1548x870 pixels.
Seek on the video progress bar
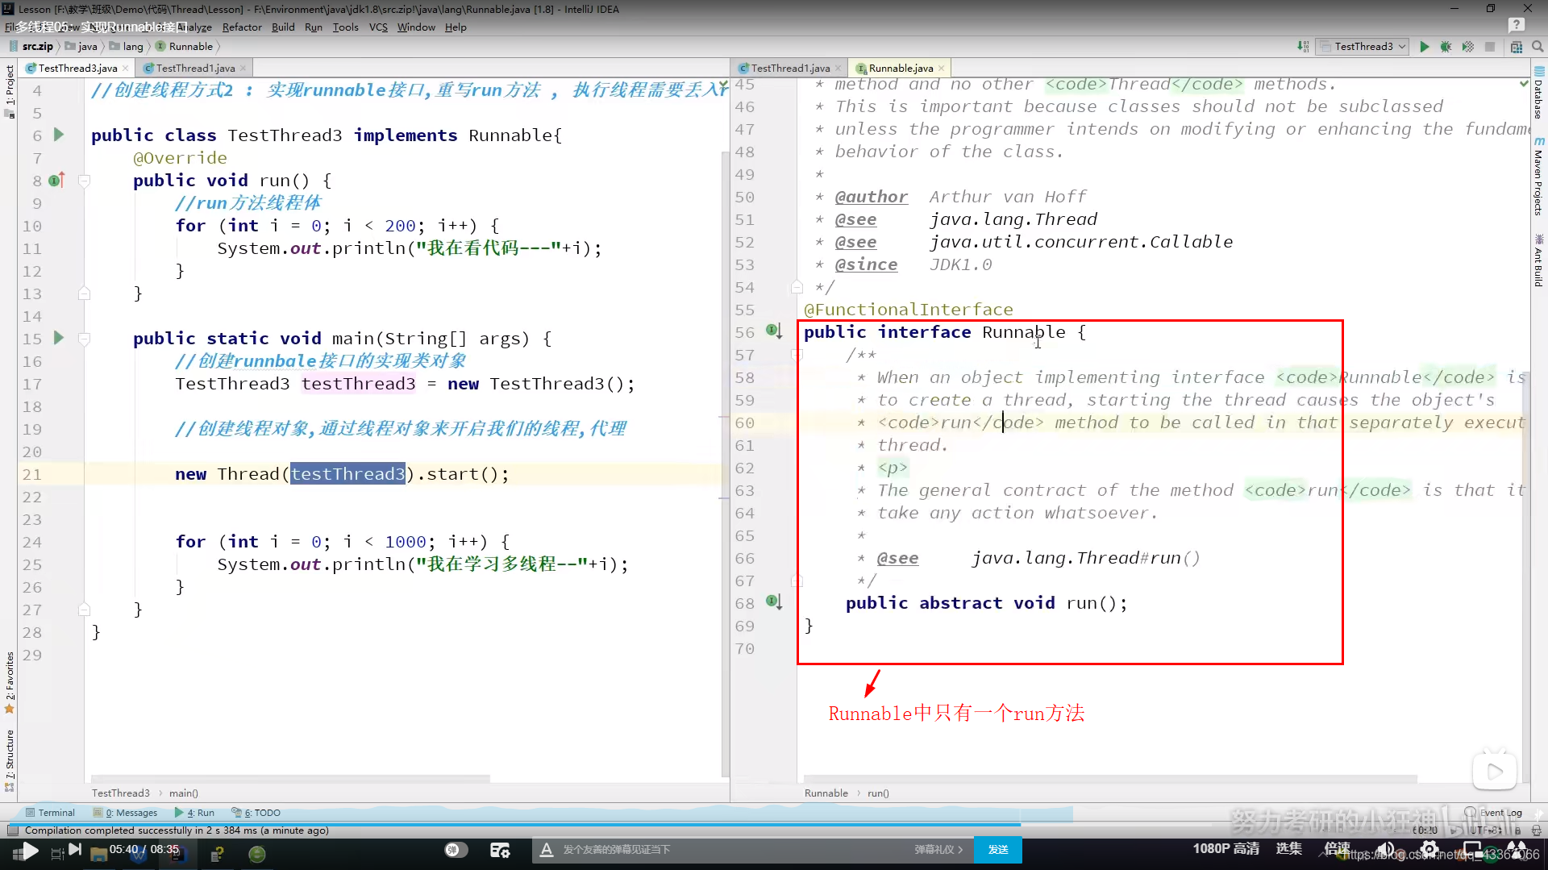coord(774,824)
